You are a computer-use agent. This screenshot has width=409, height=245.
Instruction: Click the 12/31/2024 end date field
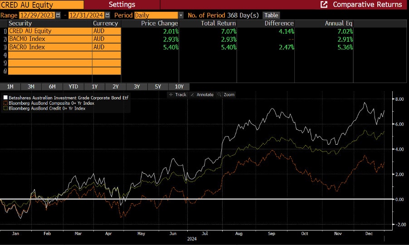[x=86, y=15]
